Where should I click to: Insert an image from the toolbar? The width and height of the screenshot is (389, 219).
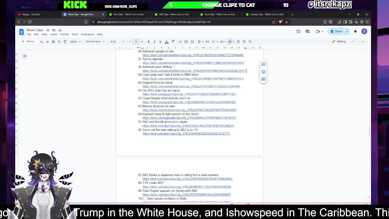[x=192, y=42]
